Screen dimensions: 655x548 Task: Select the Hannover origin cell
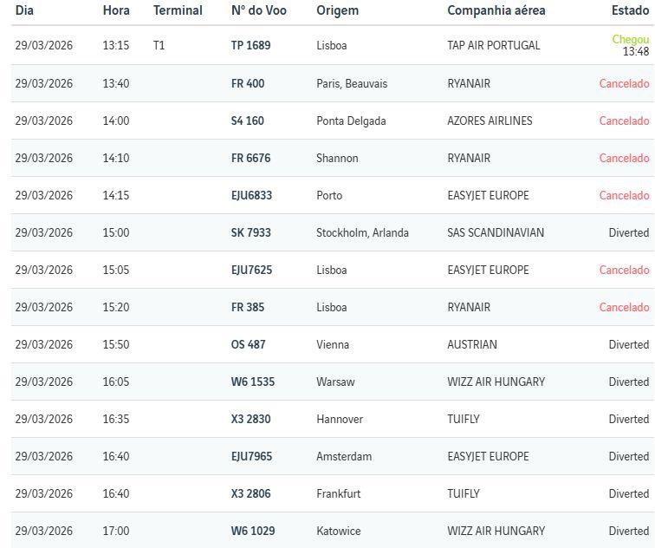tap(340, 420)
